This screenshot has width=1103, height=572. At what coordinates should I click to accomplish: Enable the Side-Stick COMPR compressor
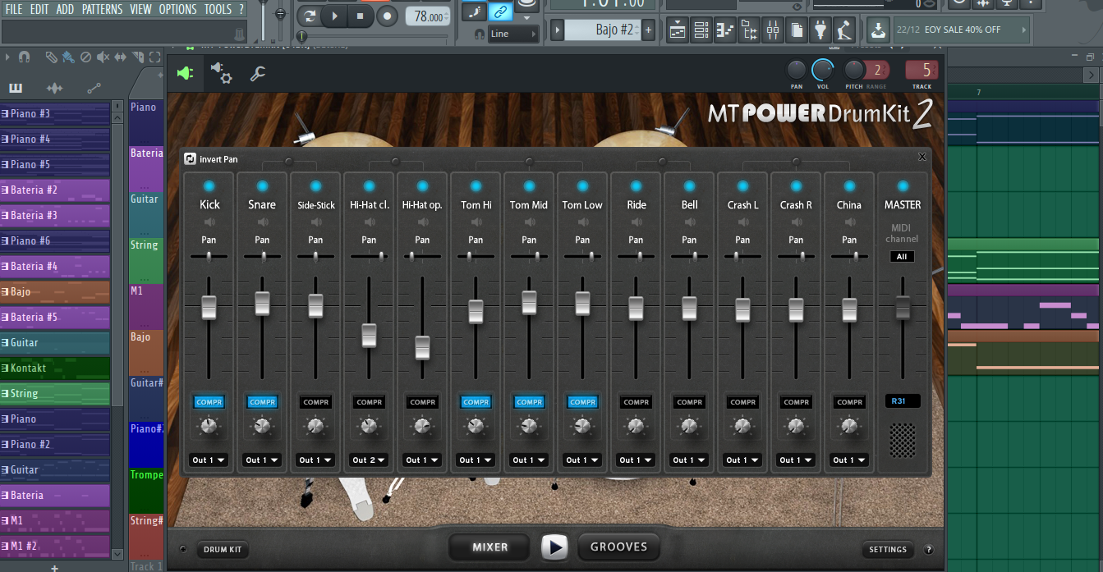(315, 402)
